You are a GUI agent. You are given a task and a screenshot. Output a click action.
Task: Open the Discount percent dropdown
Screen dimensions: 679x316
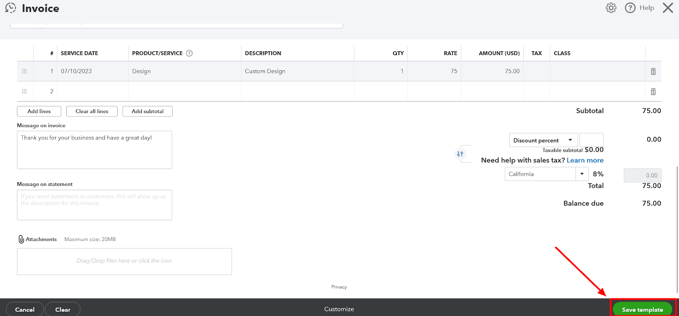pyautogui.click(x=543, y=140)
